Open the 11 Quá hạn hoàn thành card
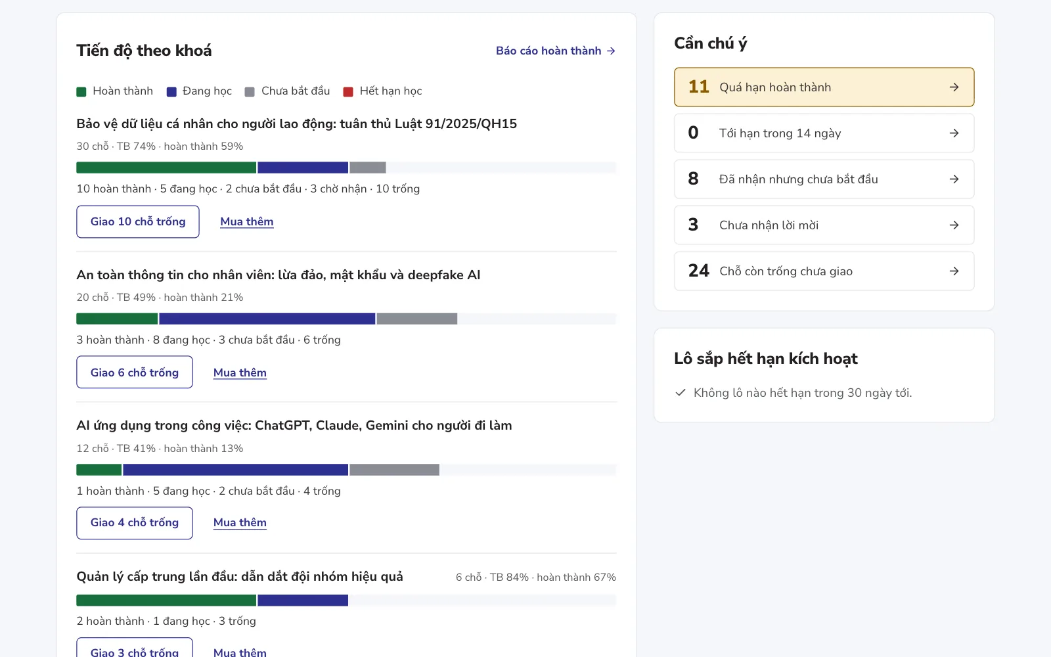This screenshot has height=657, width=1051. click(x=824, y=87)
